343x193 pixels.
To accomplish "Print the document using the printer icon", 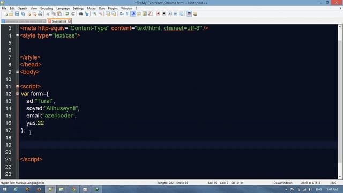I will coord(40,14).
